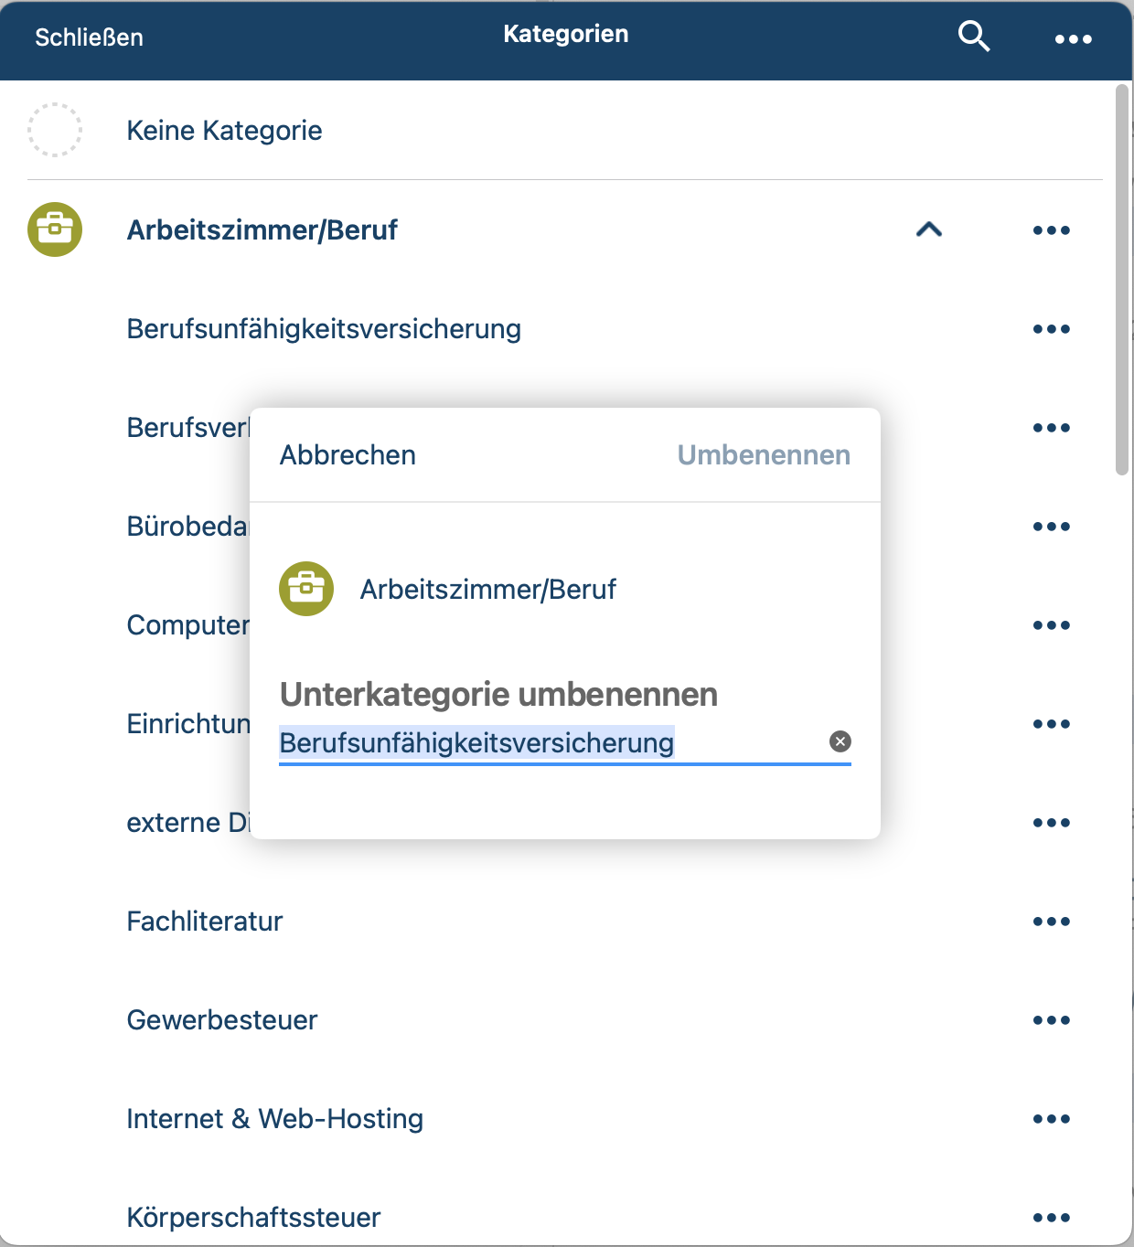Select Berufsunfähigkeitsversicherung subcategory in list
The image size is (1134, 1247).
coord(324,329)
